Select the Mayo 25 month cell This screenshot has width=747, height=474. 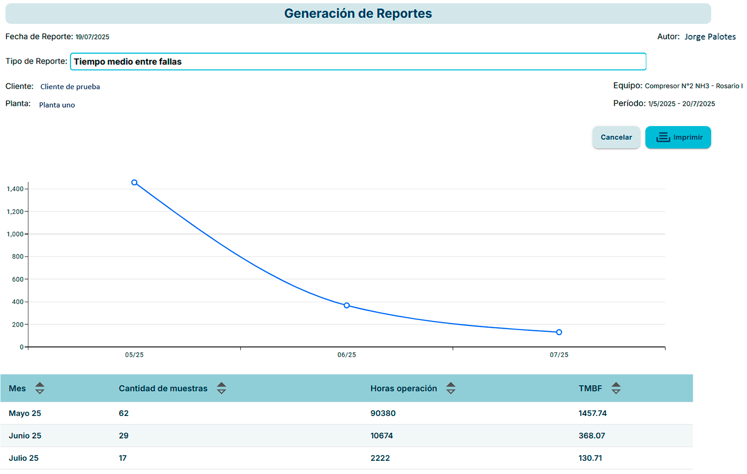25,413
